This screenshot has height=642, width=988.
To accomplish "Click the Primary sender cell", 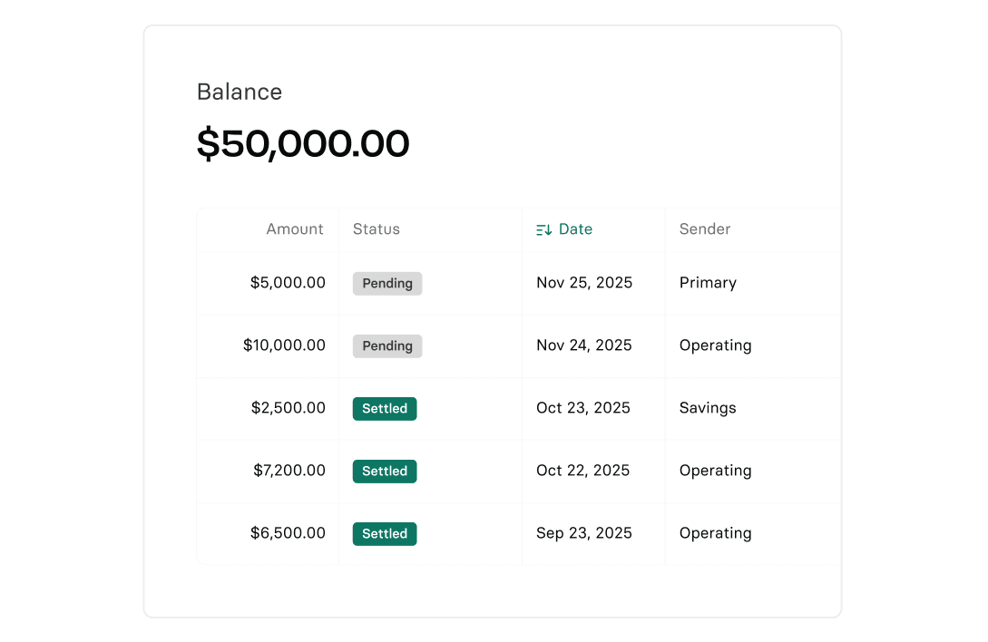I will coord(708,283).
